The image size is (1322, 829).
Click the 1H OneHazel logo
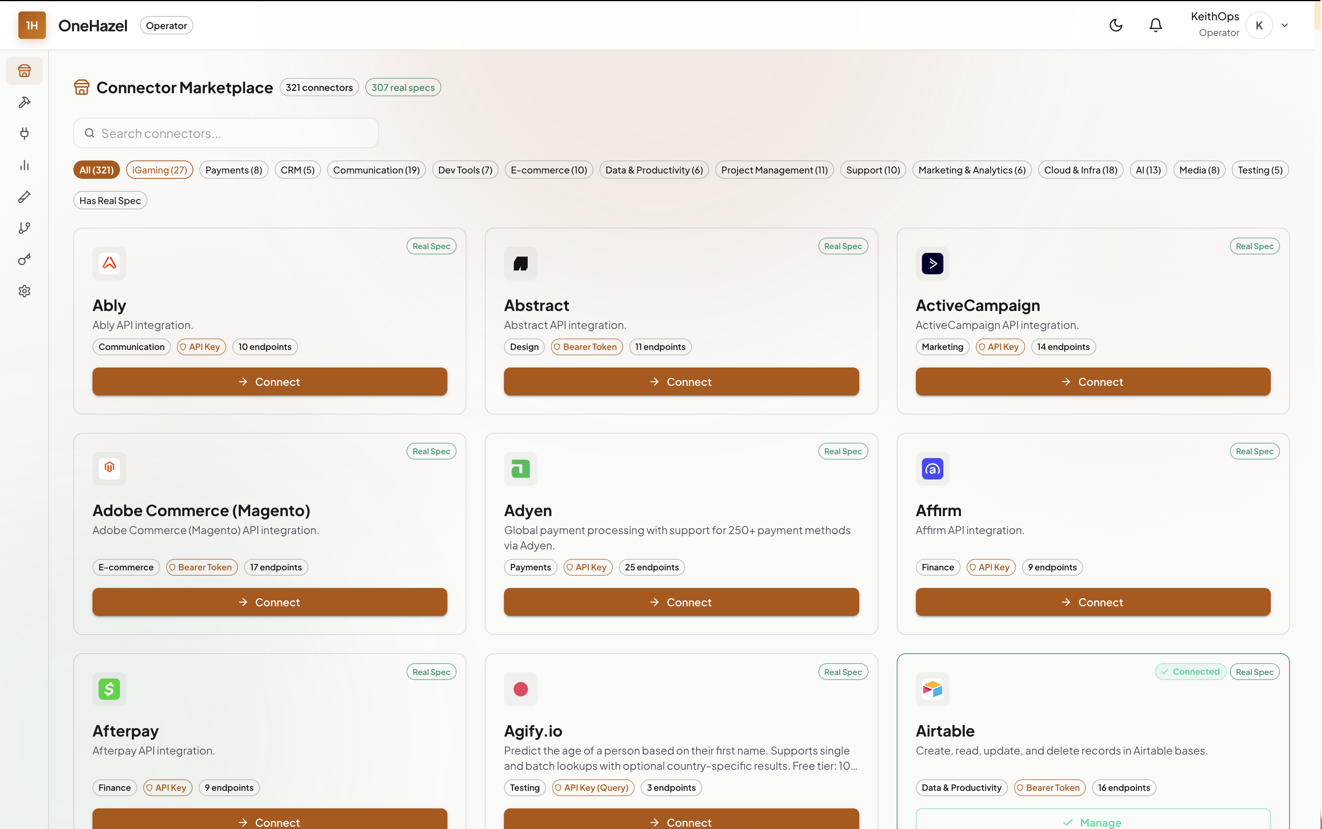(x=32, y=25)
